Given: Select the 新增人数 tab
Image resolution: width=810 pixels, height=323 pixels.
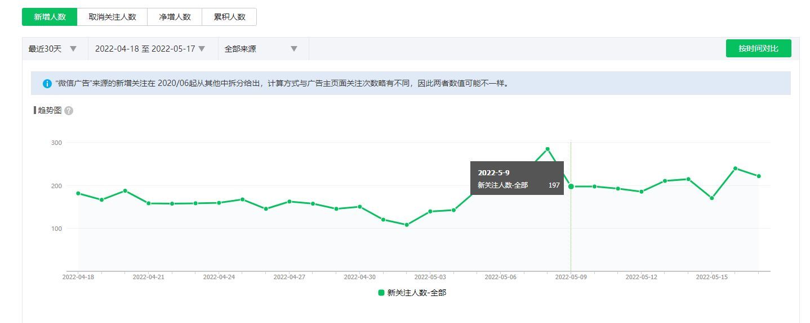Looking at the screenshot, I should (x=50, y=17).
